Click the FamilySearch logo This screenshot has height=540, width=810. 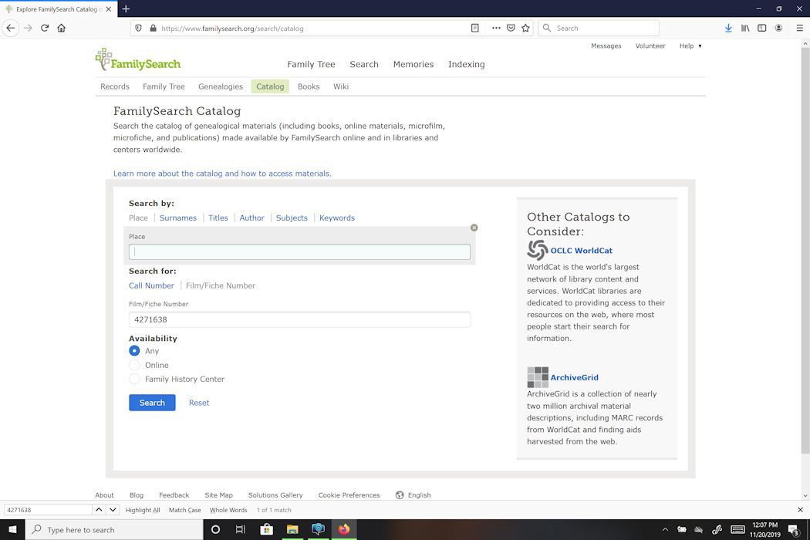pos(138,60)
